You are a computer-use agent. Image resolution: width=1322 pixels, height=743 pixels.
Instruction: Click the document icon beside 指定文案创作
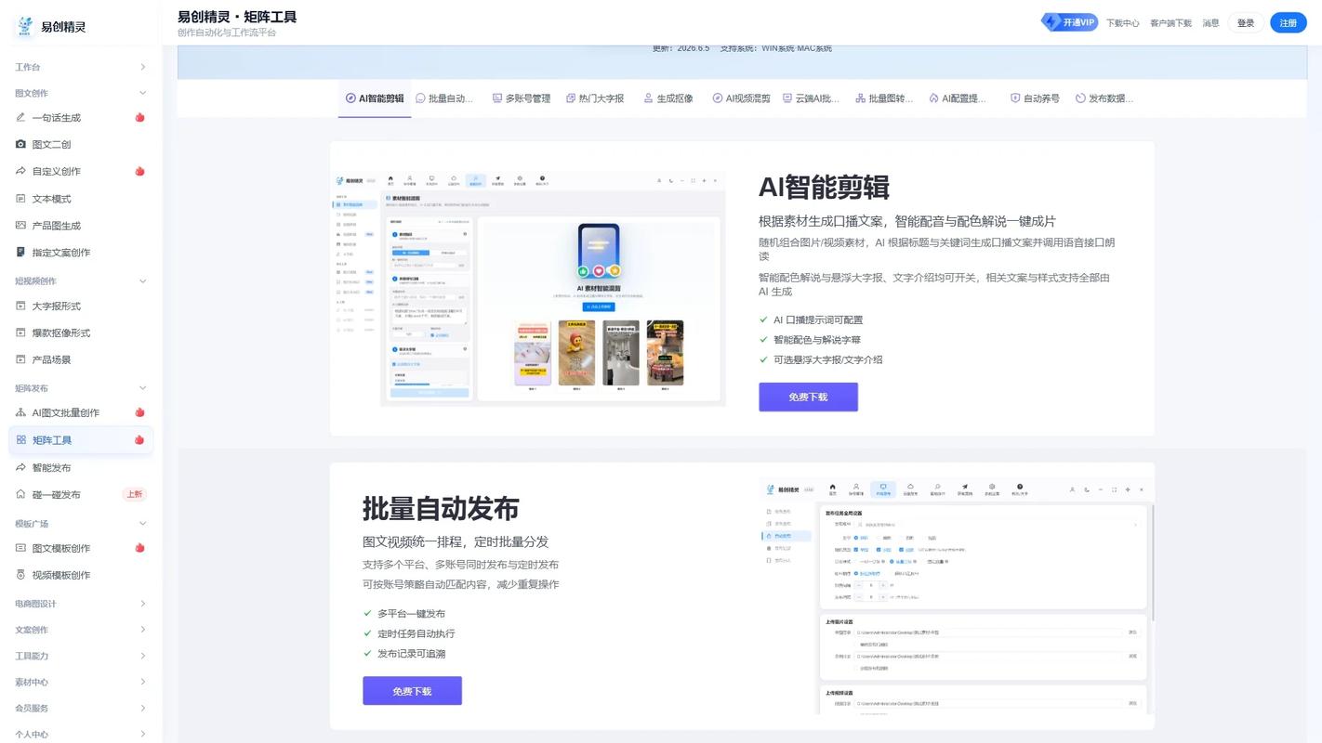coord(21,253)
